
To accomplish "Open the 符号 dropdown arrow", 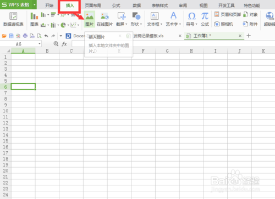I will (x=196, y=24).
